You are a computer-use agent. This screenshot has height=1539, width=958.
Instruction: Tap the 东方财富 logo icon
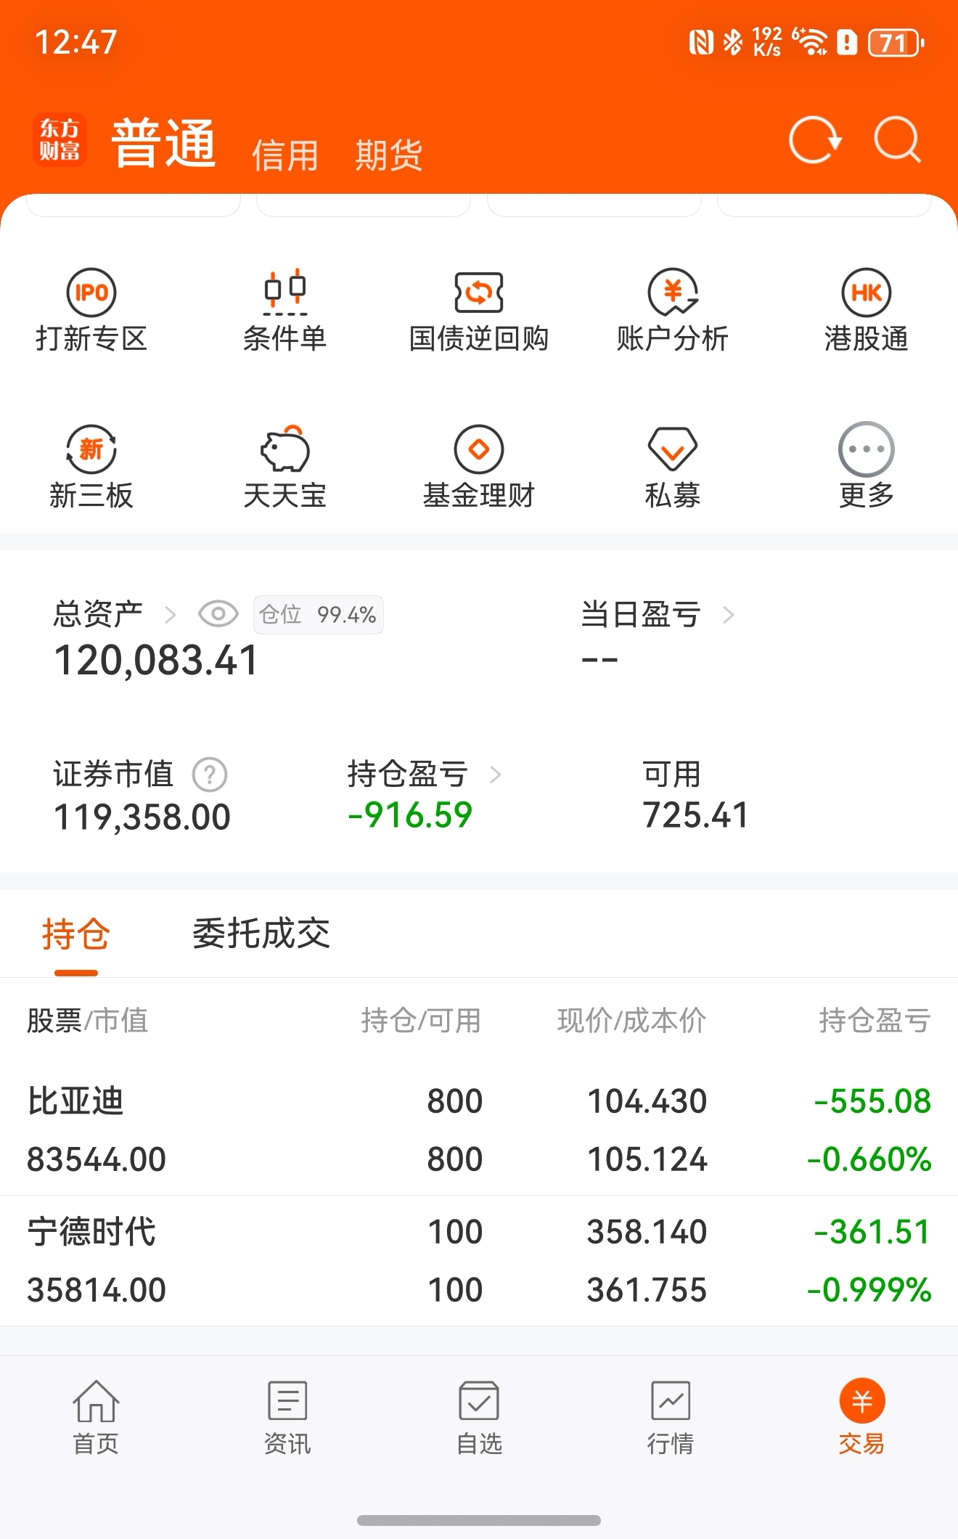pyautogui.click(x=60, y=140)
